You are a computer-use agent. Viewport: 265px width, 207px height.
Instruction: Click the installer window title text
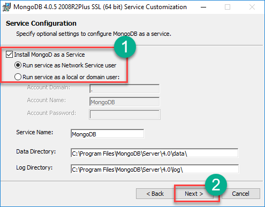[100, 7]
